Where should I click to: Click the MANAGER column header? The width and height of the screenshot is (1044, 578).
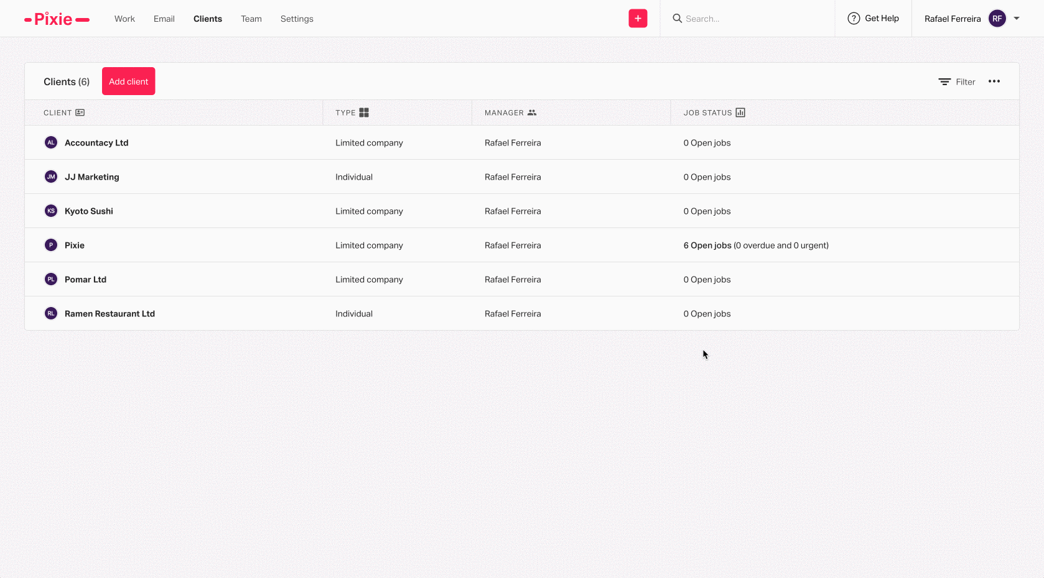tap(504, 112)
